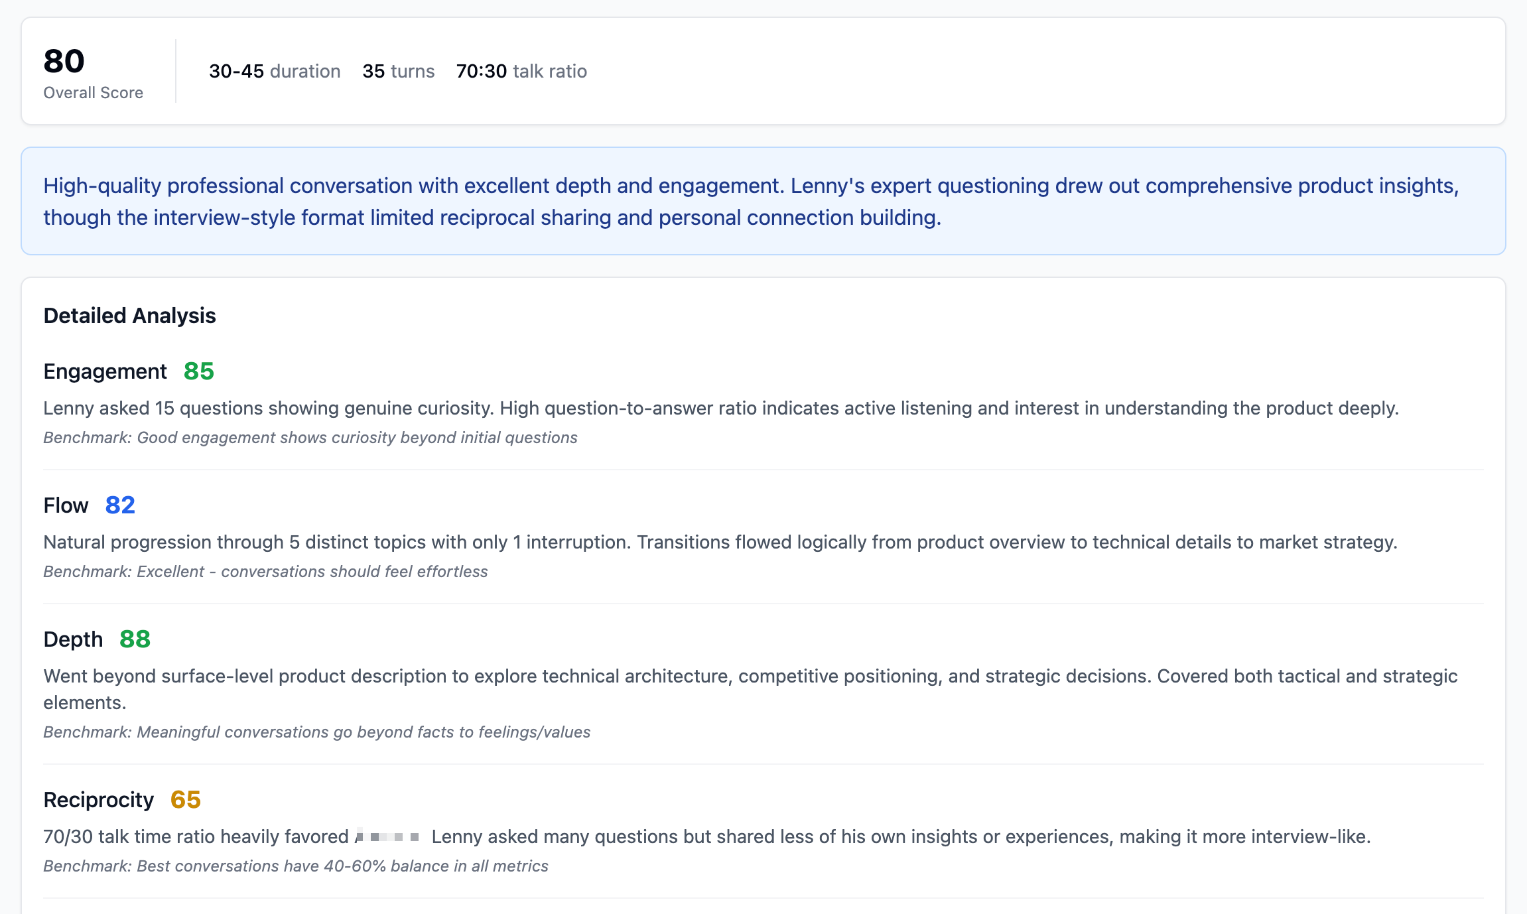Viewport: 1527px width, 914px height.
Task: Click the Depth score 88
Action: pos(135,639)
